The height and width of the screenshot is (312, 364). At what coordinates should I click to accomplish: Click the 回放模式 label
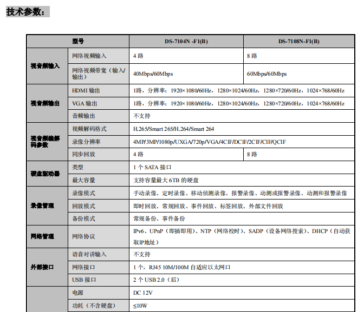tap(83, 206)
